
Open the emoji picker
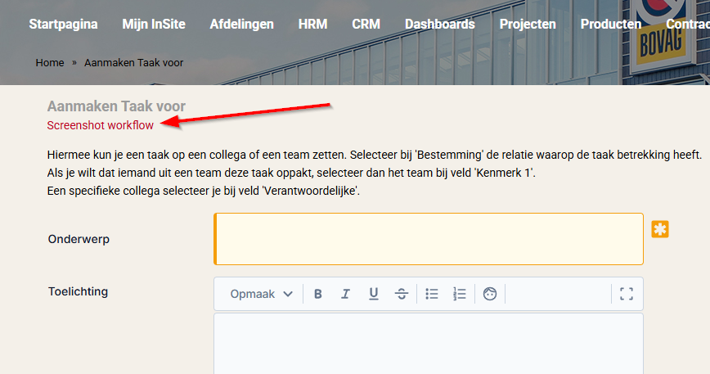tap(490, 295)
